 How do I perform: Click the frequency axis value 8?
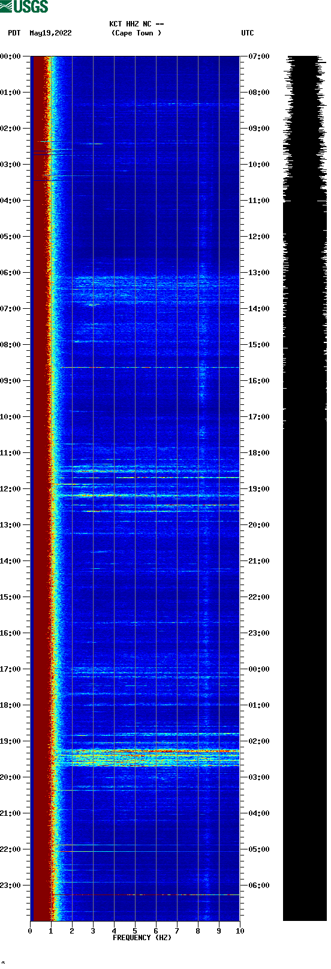(198, 931)
